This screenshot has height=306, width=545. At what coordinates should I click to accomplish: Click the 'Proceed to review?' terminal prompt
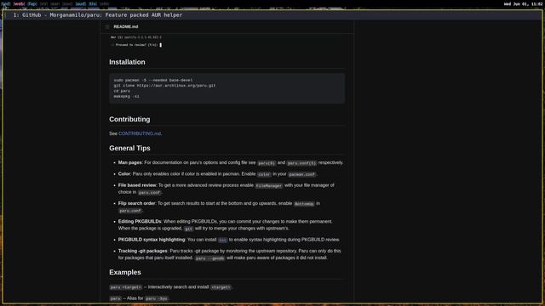click(x=136, y=45)
